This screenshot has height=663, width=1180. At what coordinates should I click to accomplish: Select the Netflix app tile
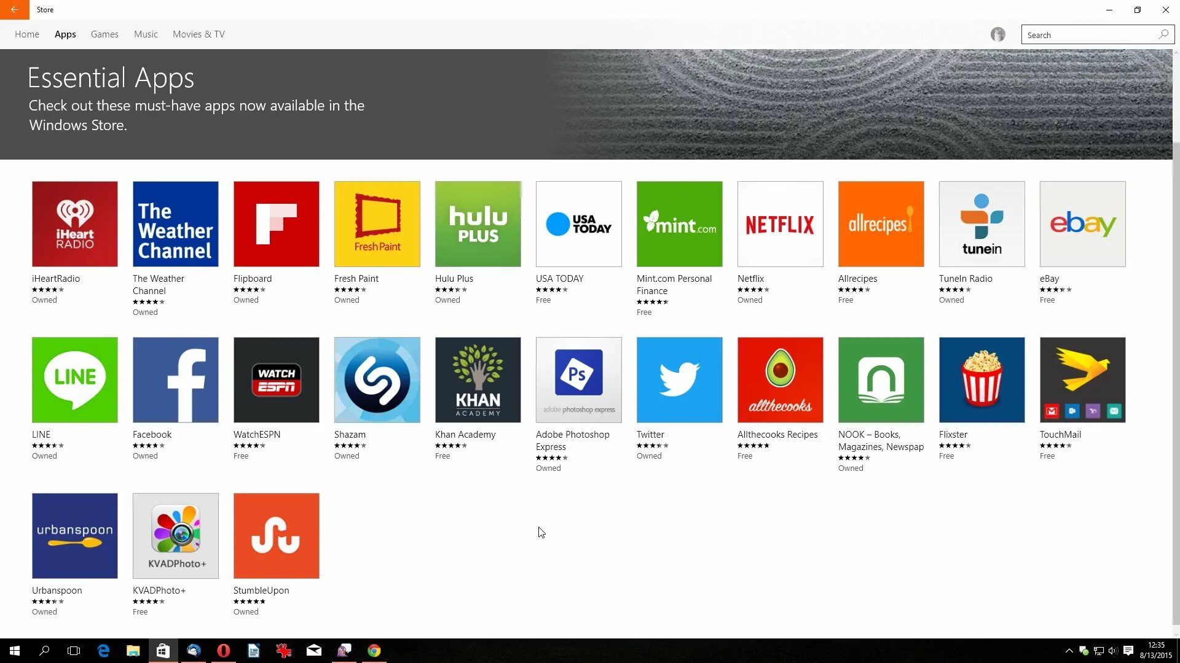coord(780,223)
